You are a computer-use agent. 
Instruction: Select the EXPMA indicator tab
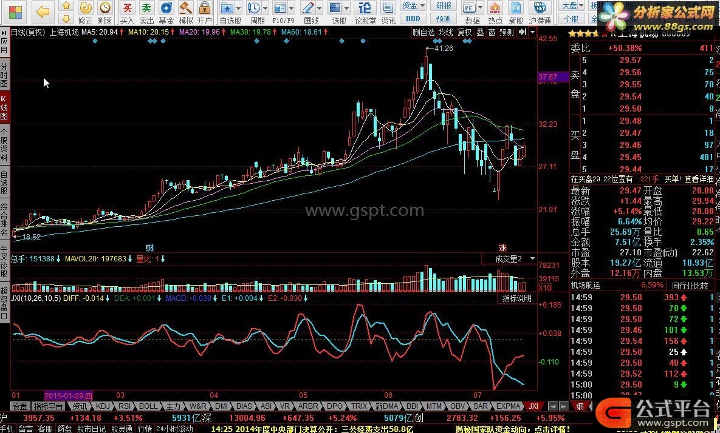509,406
